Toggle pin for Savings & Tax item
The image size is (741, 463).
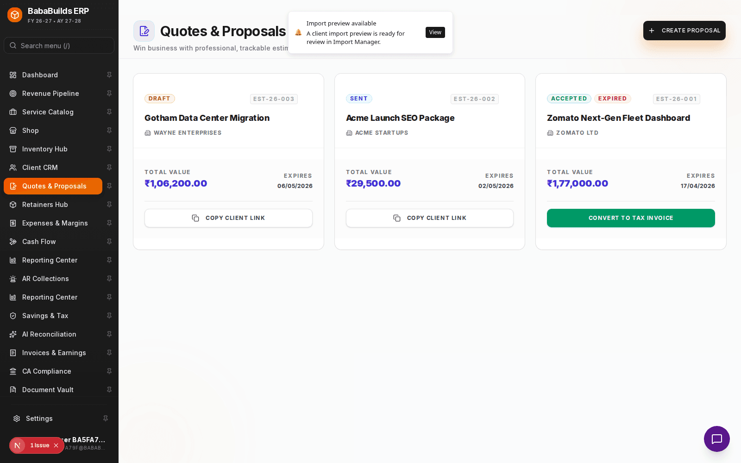click(109, 316)
